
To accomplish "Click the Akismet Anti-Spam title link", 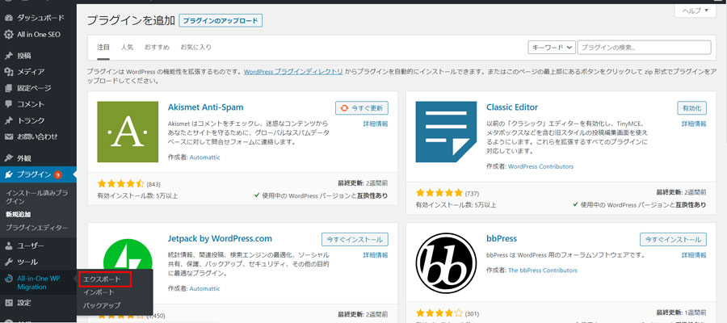I will 205,107.
